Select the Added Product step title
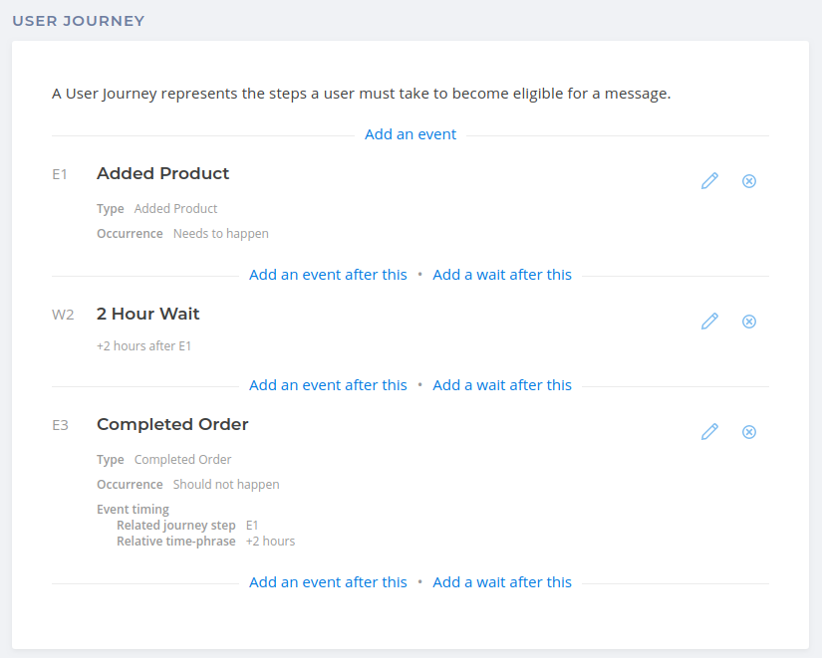 tap(163, 173)
